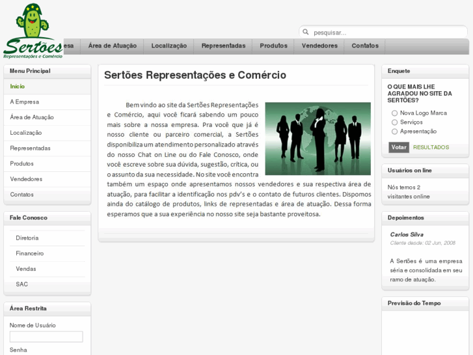
Task: Open Vendedores in top navigation bar
Action: 319,46
